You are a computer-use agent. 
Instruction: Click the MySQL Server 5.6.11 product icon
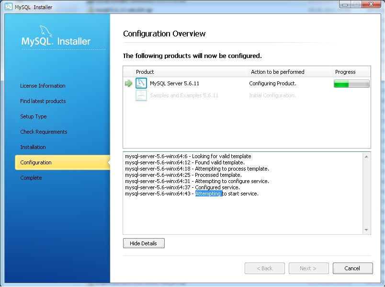point(141,83)
